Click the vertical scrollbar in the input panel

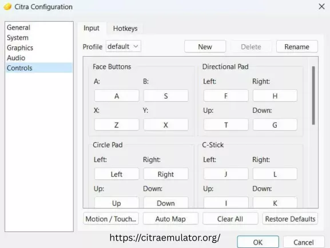(x=313, y=96)
